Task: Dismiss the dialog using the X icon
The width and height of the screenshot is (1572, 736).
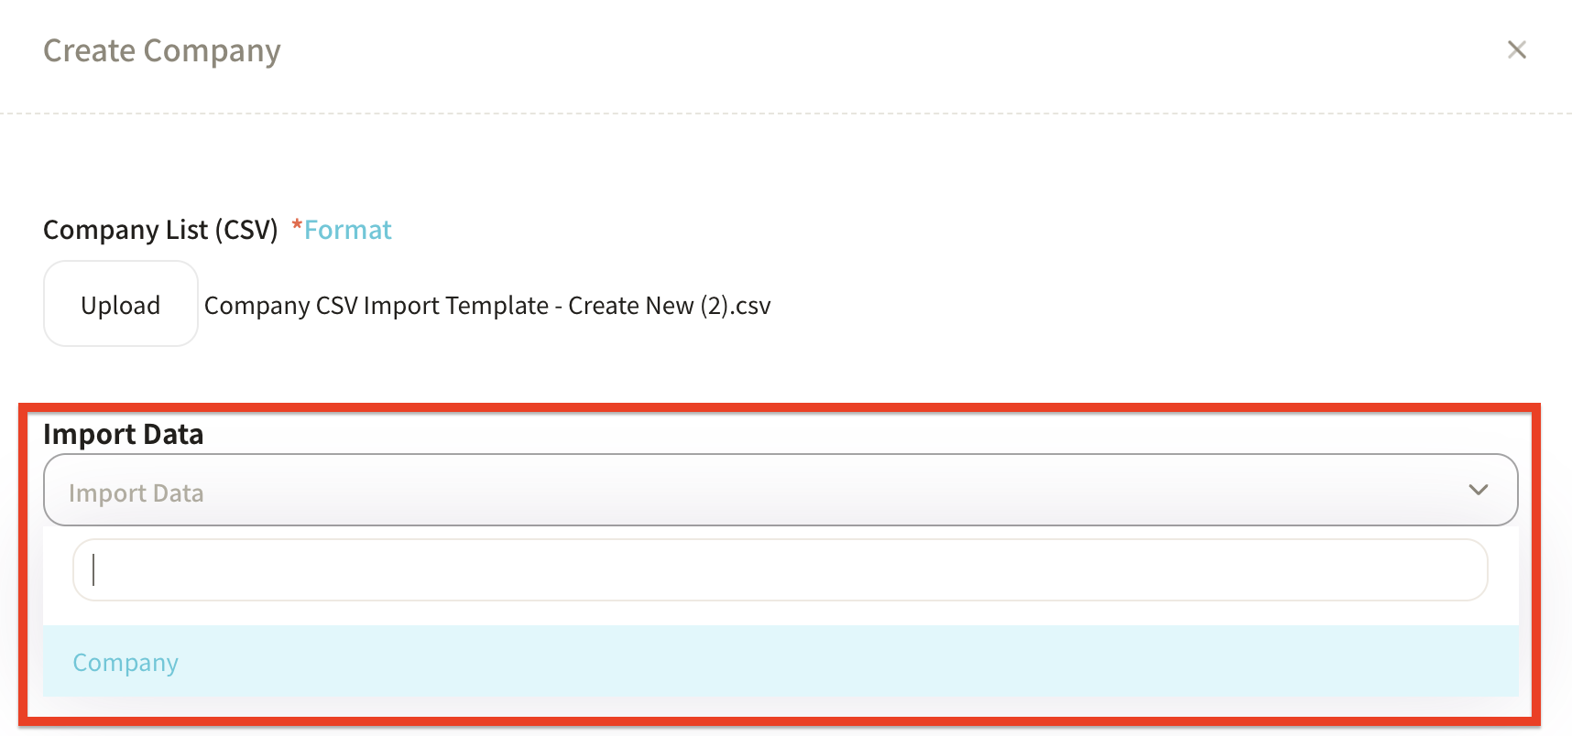Action: [1516, 49]
